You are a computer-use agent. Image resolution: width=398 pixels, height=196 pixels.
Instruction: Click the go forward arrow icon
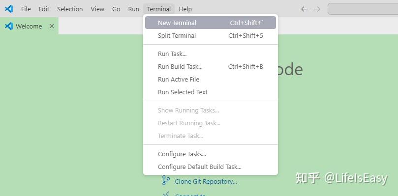317,9
